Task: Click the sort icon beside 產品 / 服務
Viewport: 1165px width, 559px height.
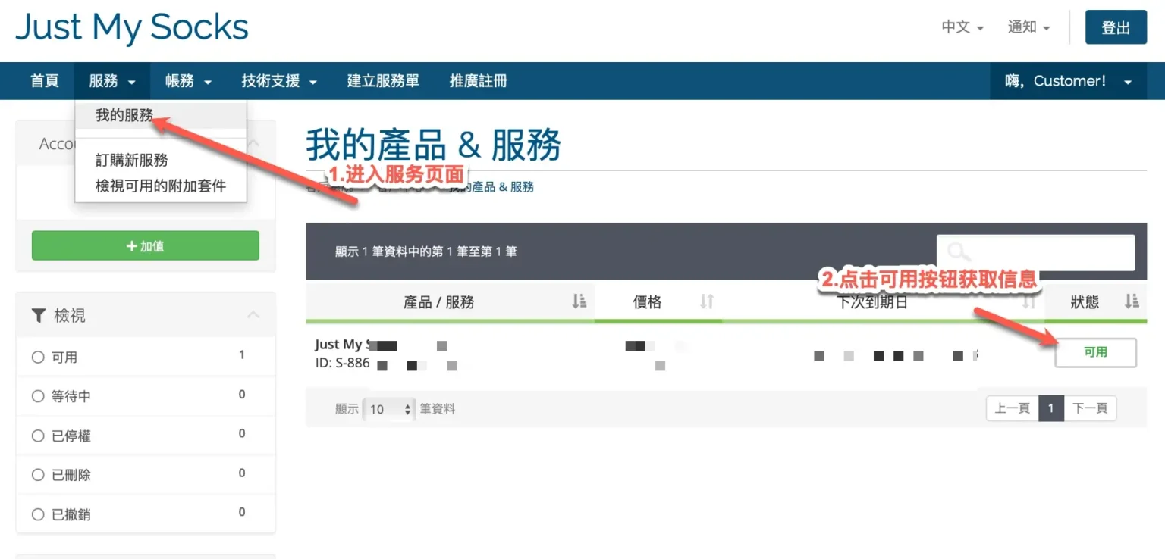Action: 579,301
